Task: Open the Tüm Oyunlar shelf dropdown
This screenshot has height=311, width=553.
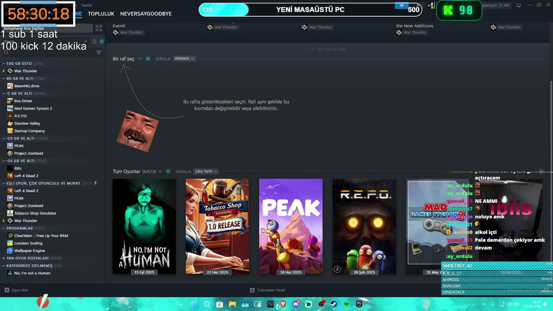Action: click(x=137, y=171)
